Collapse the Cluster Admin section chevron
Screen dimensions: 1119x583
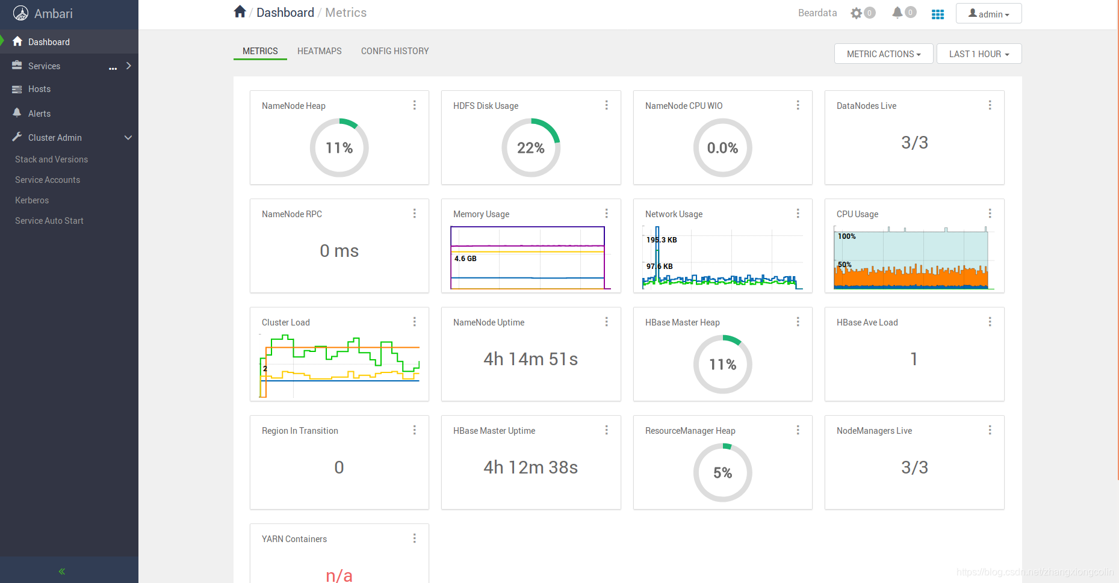pyautogui.click(x=128, y=138)
